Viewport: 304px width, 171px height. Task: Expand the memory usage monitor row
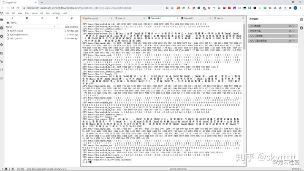click(273, 31)
